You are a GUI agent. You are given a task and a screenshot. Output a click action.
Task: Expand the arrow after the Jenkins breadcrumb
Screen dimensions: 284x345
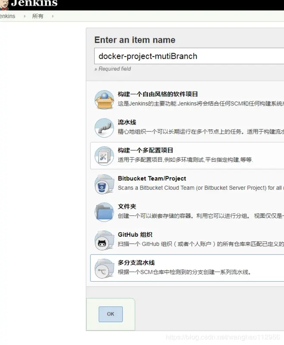[x=25, y=16]
